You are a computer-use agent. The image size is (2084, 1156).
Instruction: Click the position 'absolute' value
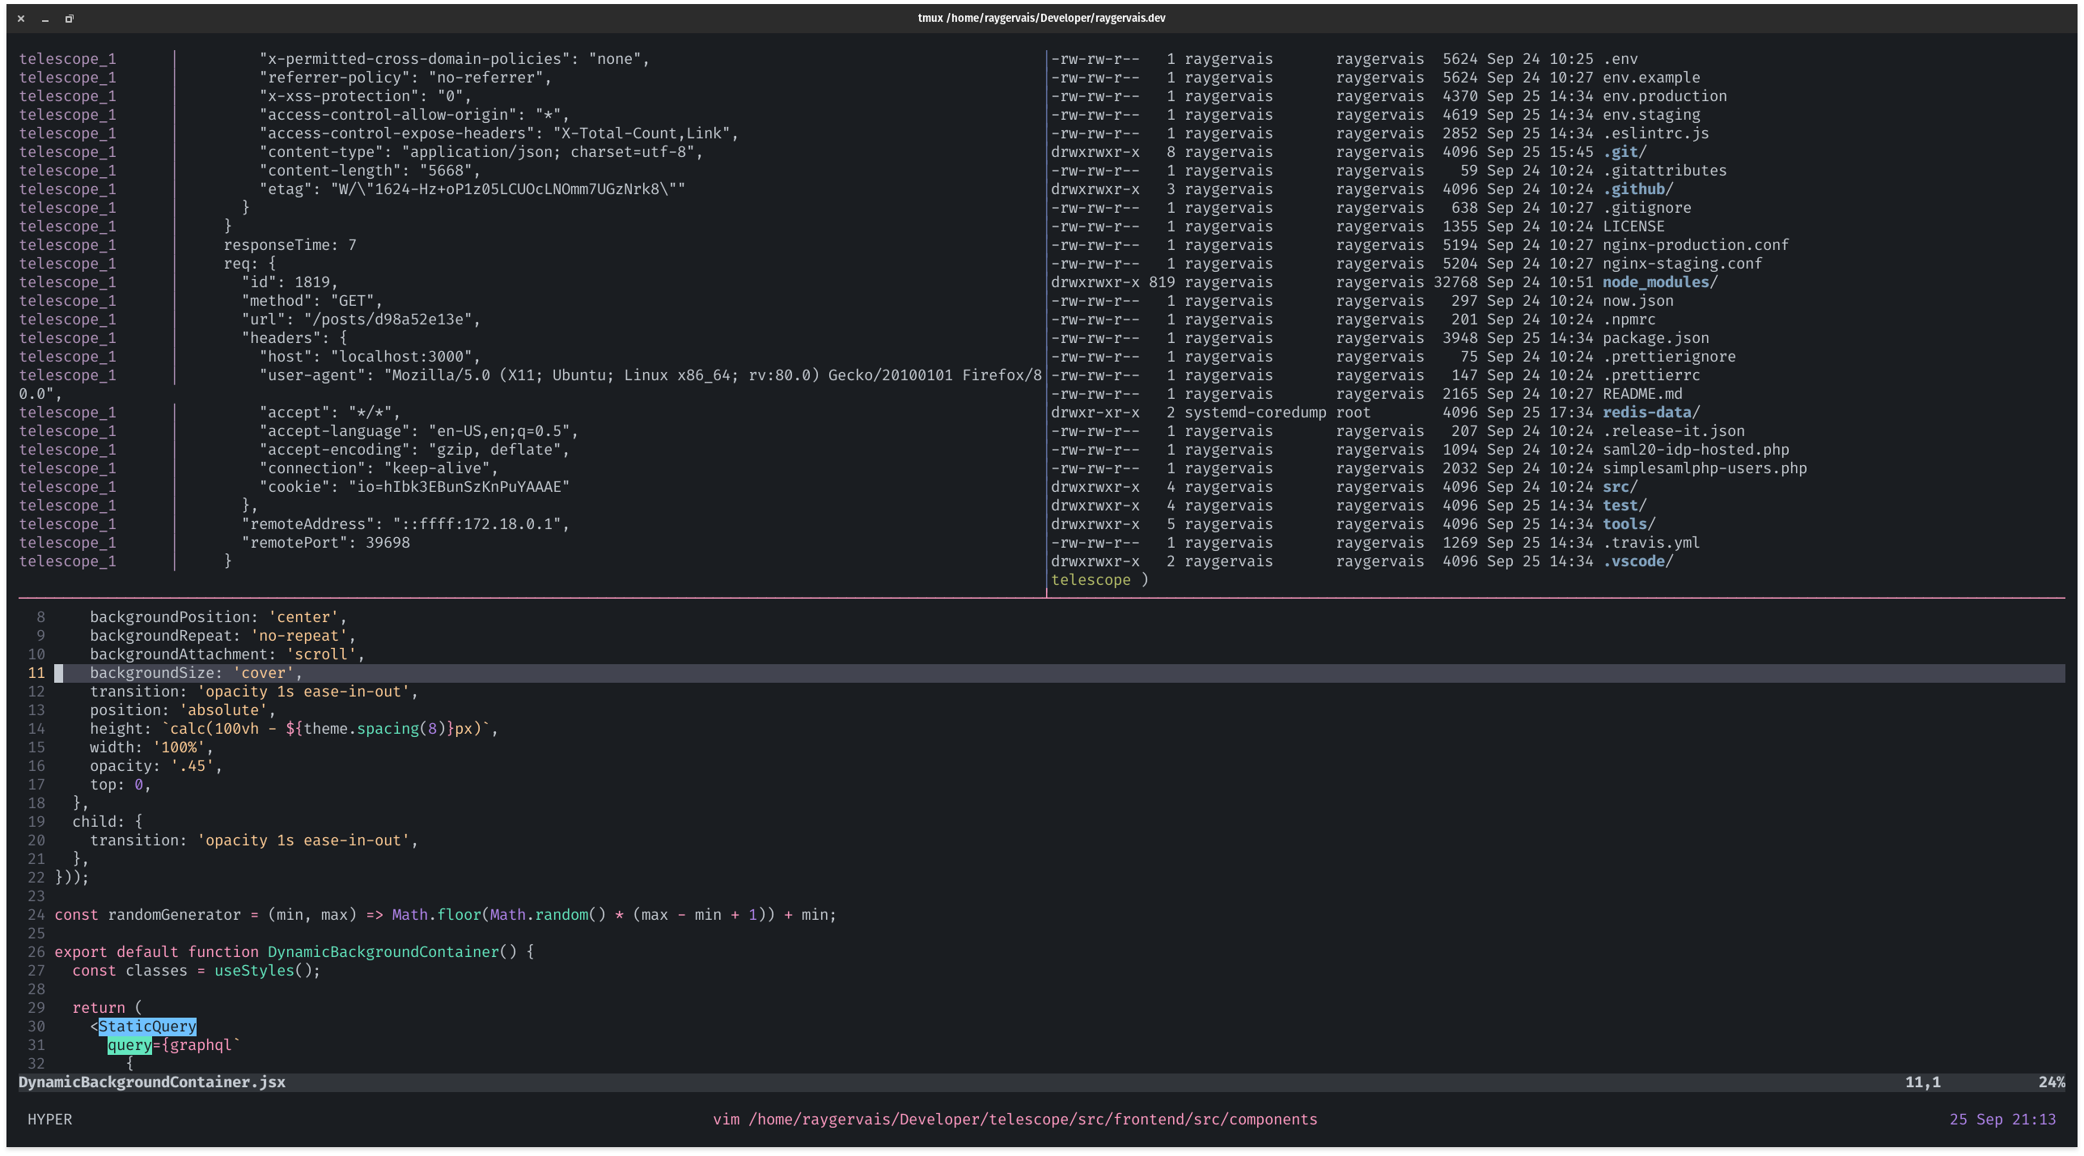point(223,710)
